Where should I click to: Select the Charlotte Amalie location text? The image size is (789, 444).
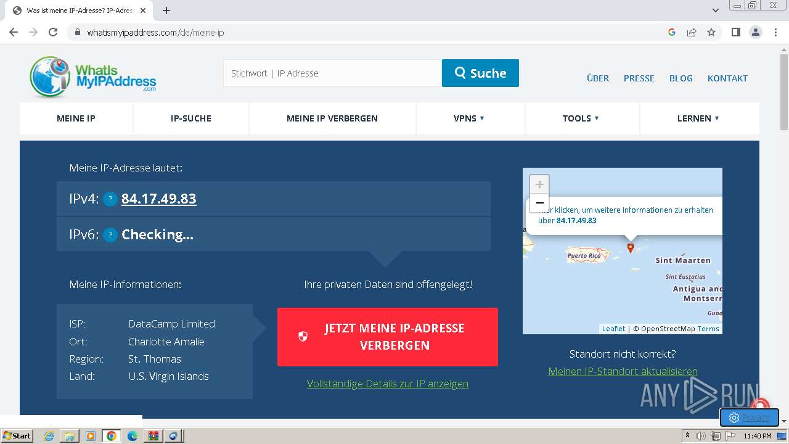[x=166, y=342]
